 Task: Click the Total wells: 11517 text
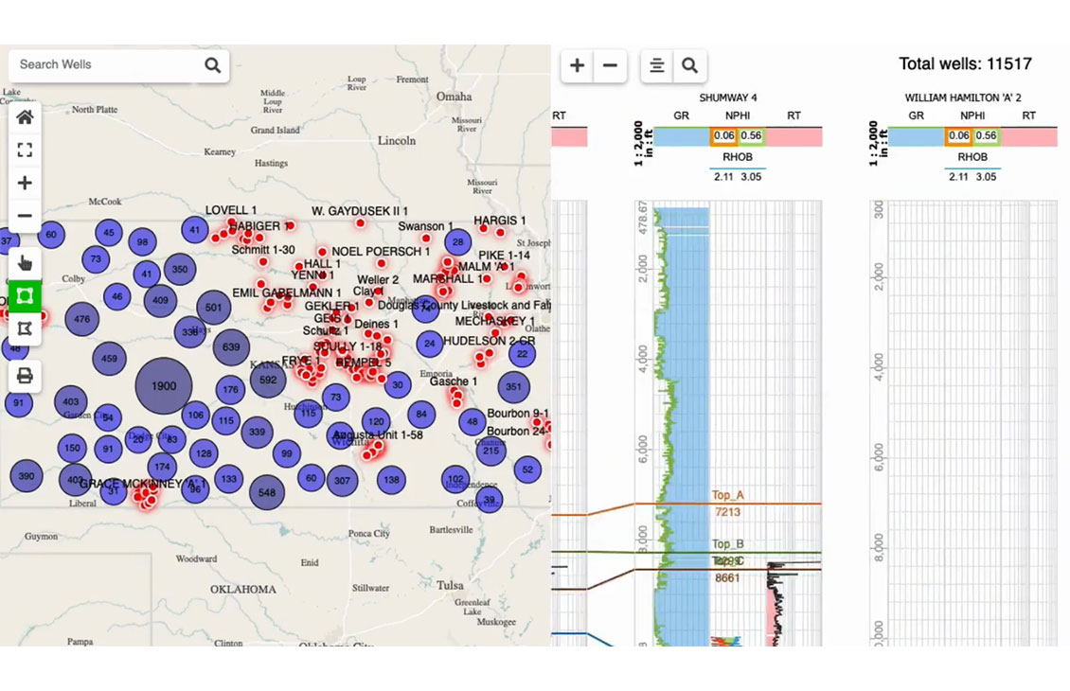pyautogui.click(x=965, y=64)
